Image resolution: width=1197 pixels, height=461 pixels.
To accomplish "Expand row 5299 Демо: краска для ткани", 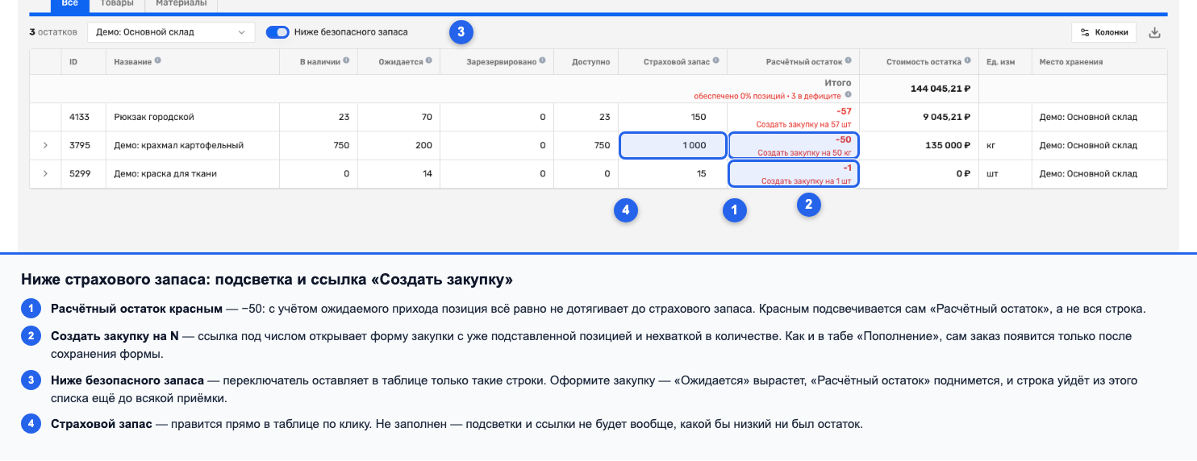I will [45, 174].
